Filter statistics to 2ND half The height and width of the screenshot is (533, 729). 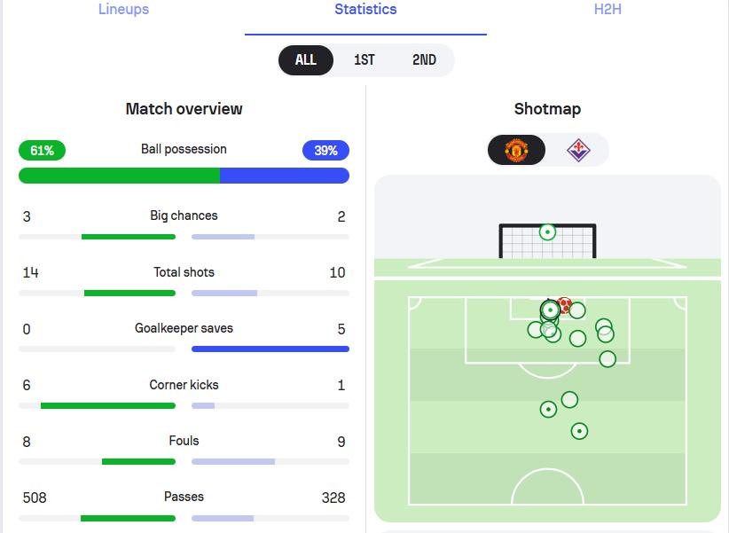point(424,60)
